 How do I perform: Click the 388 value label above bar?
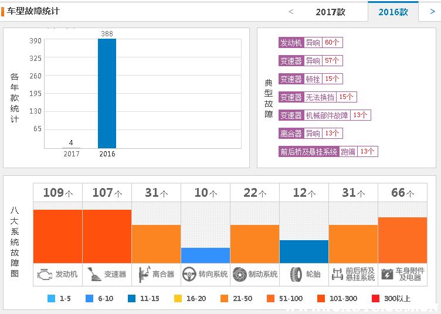[x=107, y=34]
